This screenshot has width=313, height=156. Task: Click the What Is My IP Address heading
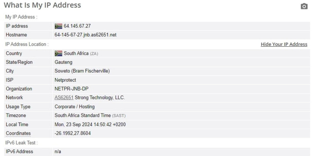(x=43, y=5)
